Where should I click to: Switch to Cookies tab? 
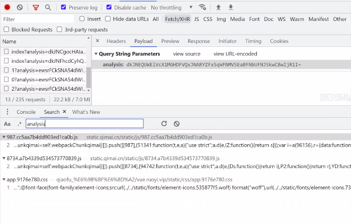click(279, 41)
